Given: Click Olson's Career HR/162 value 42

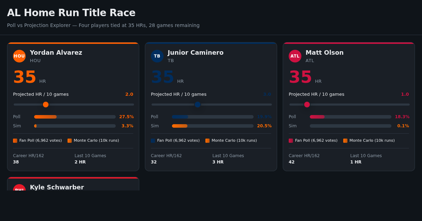Looking at the screenshot, I should click(292, 162).
